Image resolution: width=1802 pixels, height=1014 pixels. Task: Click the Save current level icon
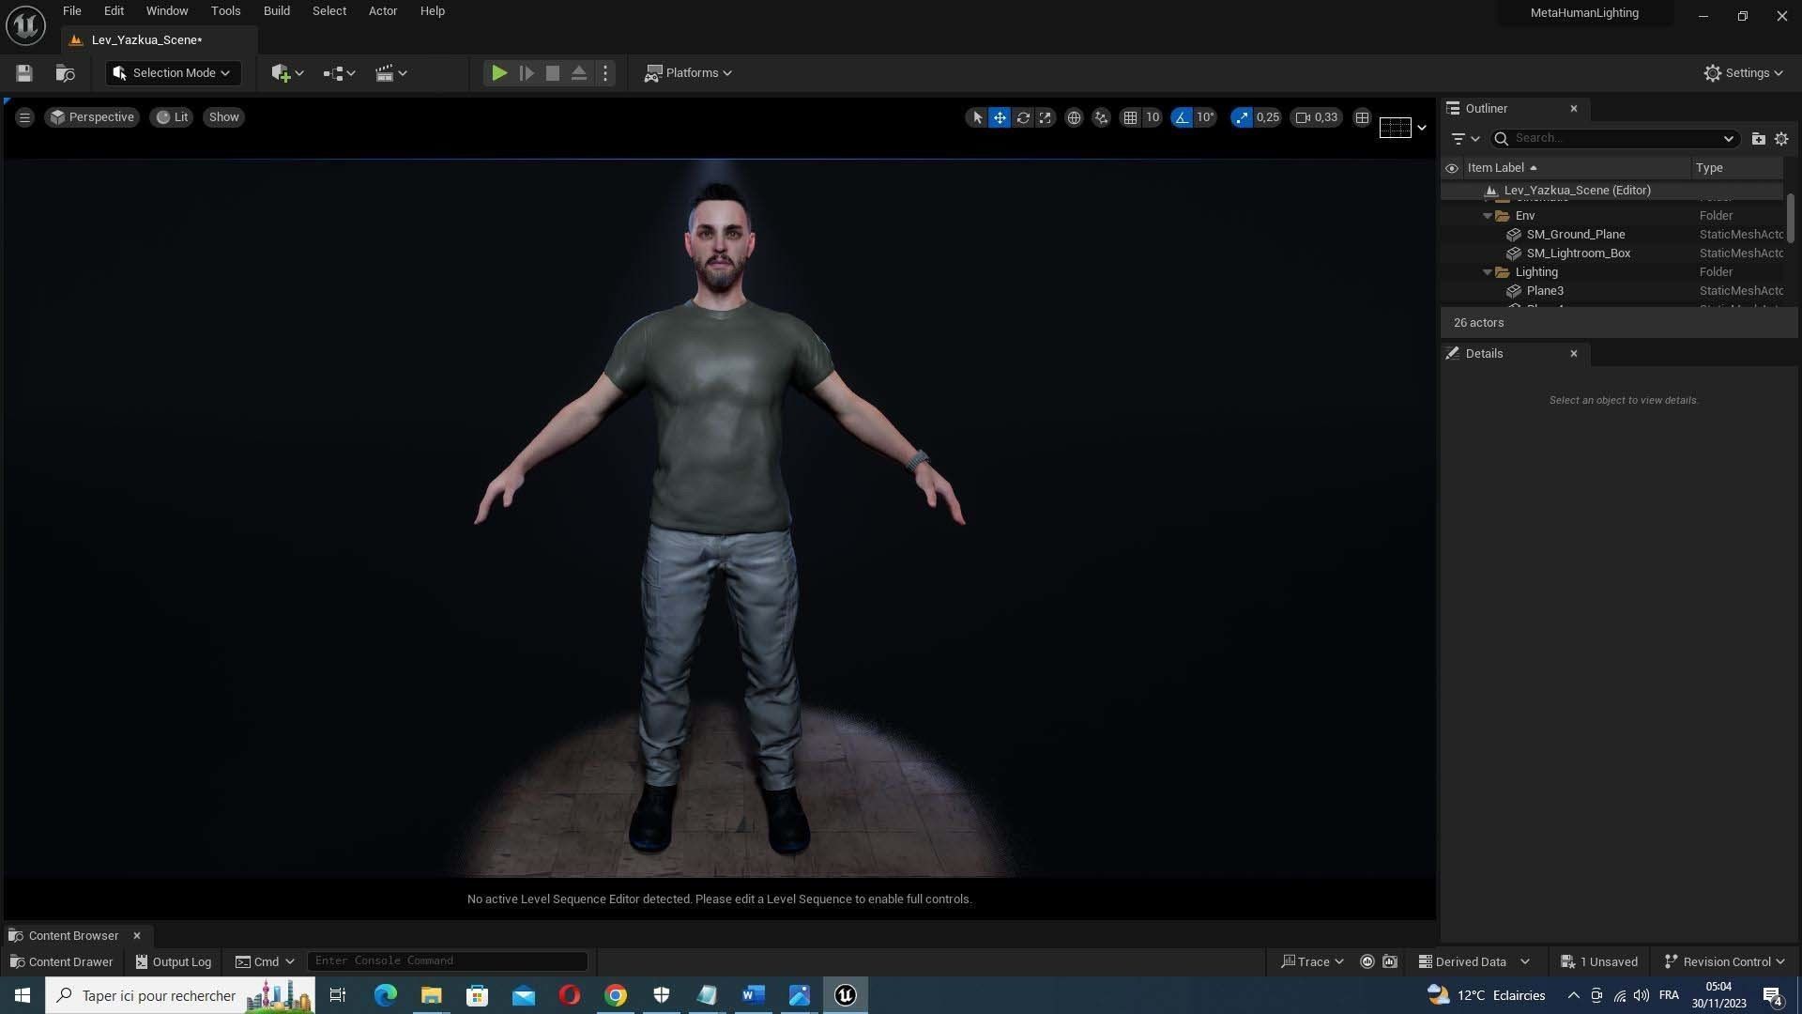click(x=24, y=73)
